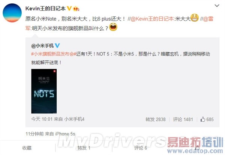Click the gold verified V badge
The height and width of the screenshot is (155, 225).
point(69,9)
